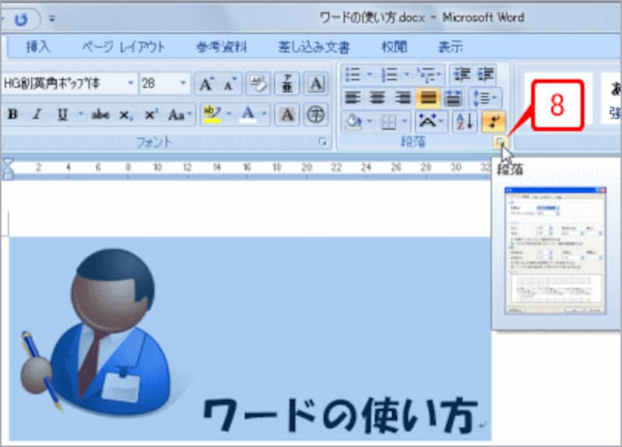Click Redo icon in Quick Access Toolbar

click(x=21, y=19)
